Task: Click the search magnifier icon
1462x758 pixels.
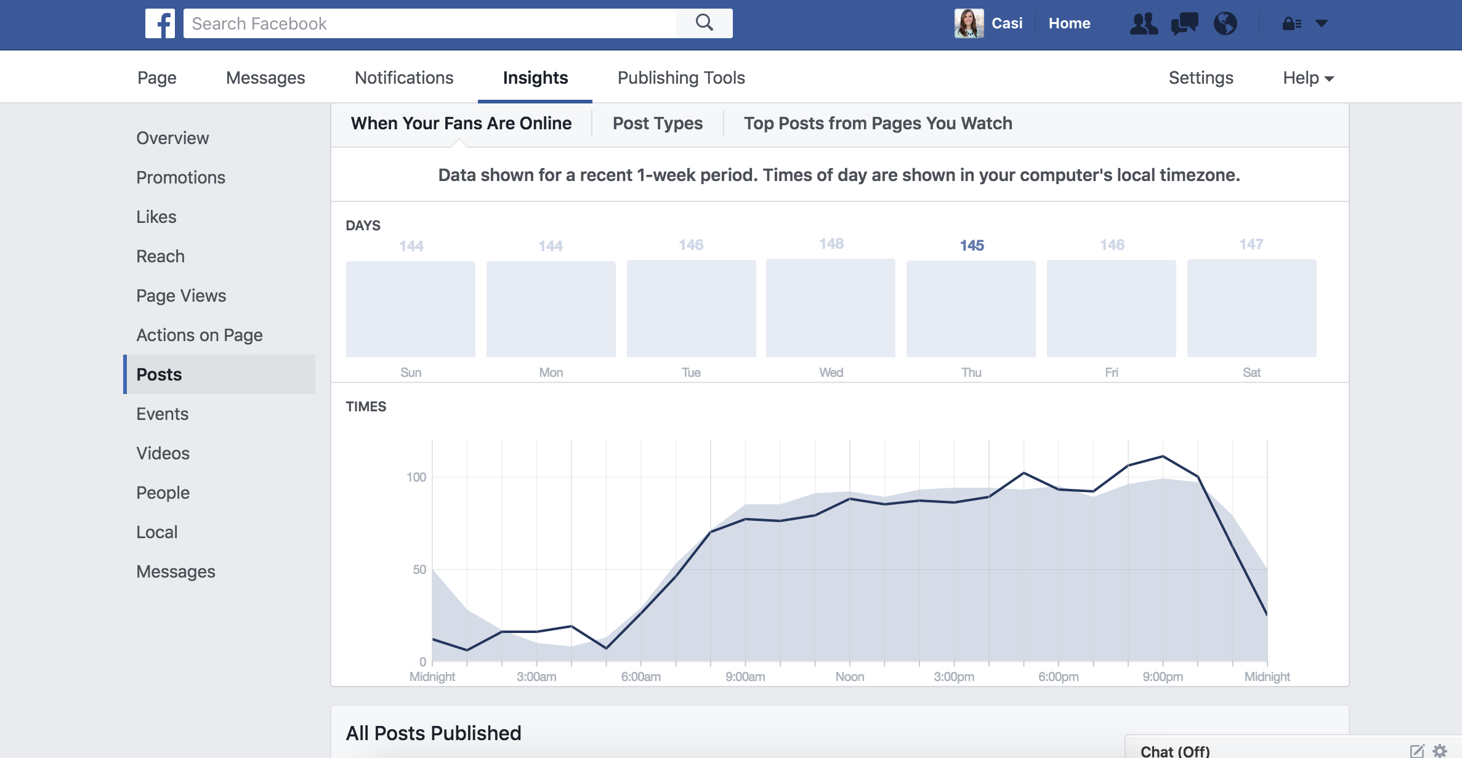Action: point(704,23)
